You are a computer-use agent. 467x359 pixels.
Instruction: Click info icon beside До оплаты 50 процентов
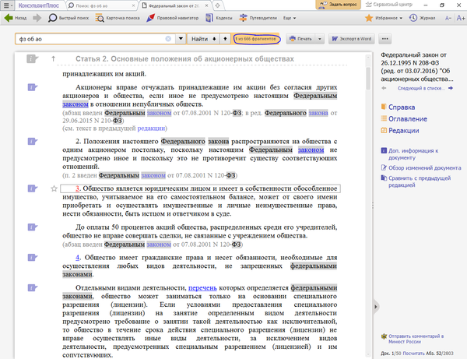[x=33, y=227]
